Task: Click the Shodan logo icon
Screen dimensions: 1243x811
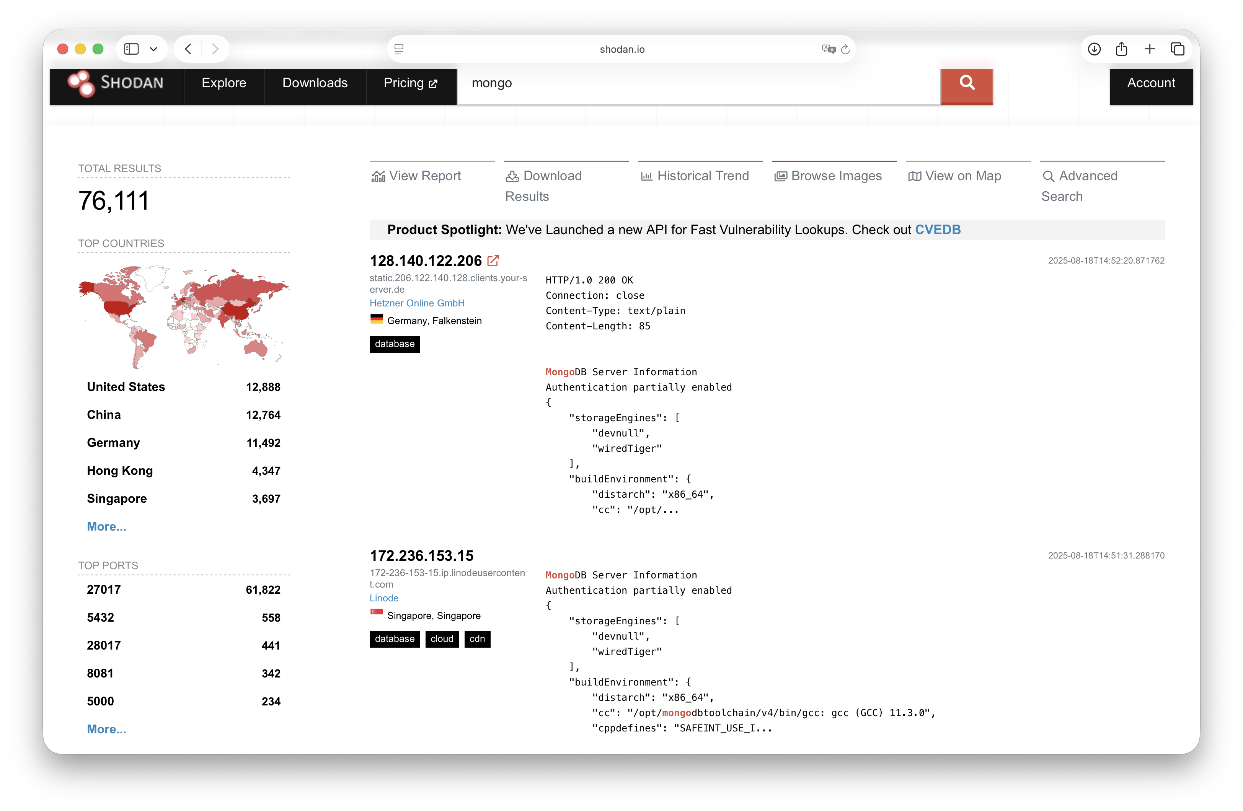Action: (x=82, y=83)
